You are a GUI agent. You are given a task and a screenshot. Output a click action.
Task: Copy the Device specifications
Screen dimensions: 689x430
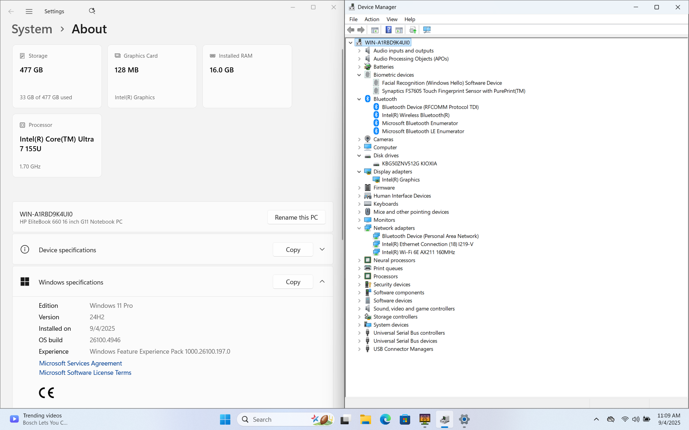click(x=293, y=249)
